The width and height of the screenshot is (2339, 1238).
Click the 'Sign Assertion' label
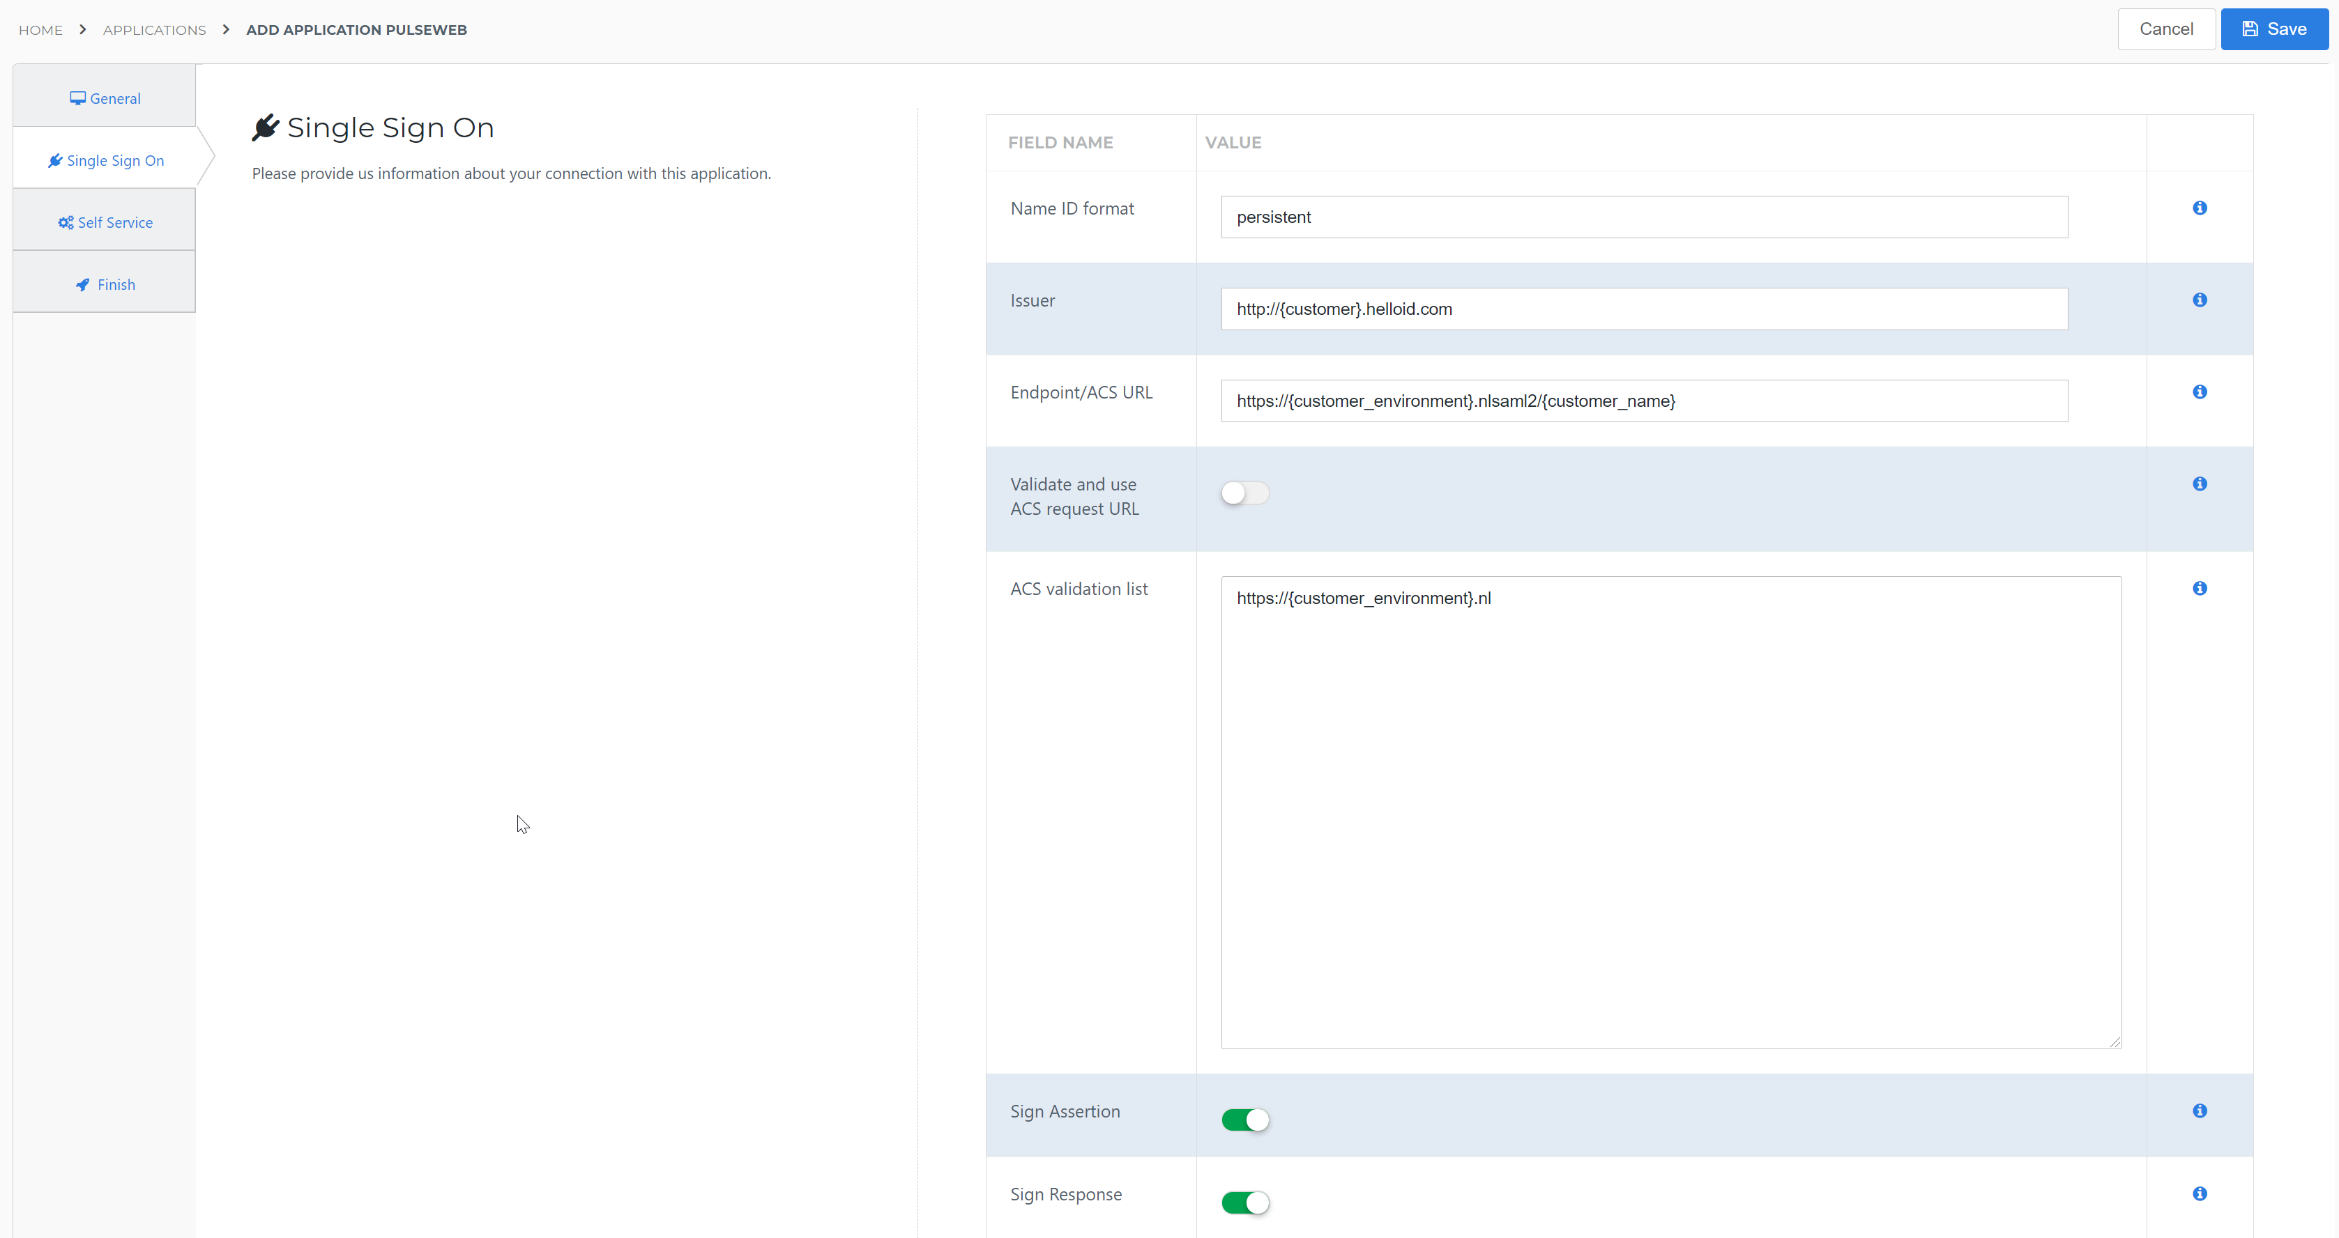pos(1065,1112)
